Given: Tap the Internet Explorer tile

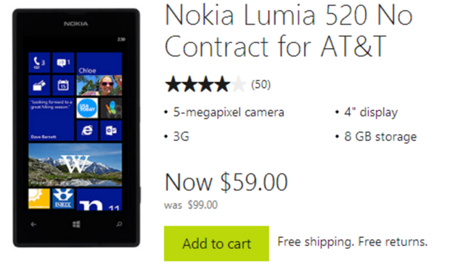Looking at the screenshot, I should tap(87, 131).
